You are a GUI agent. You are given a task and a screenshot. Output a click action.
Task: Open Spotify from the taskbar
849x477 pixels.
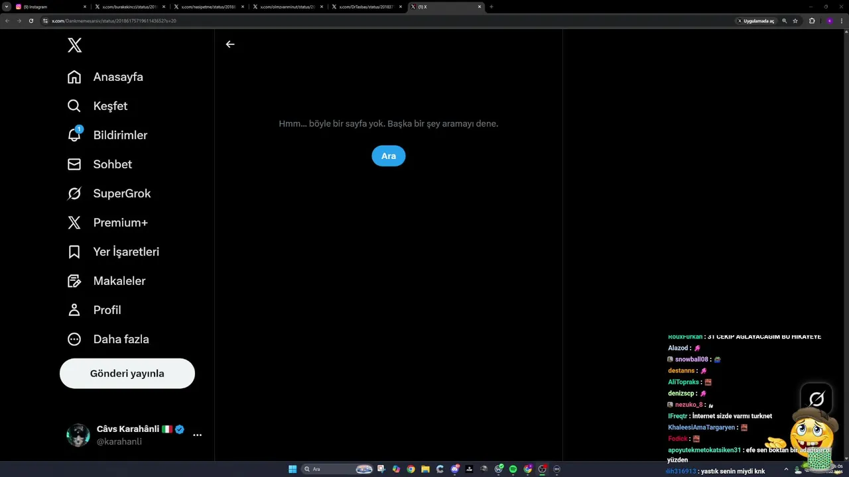513,469
